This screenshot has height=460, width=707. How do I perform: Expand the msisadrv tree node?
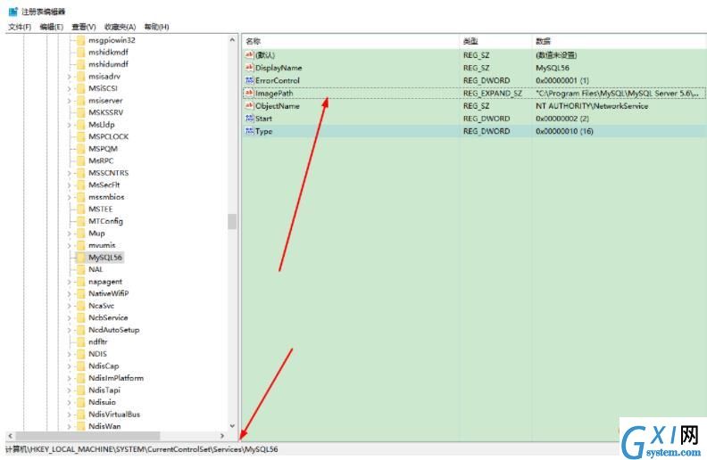[69, 77]
